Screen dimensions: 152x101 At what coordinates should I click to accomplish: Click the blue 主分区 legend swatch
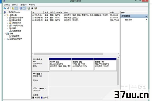click(42, 97)
